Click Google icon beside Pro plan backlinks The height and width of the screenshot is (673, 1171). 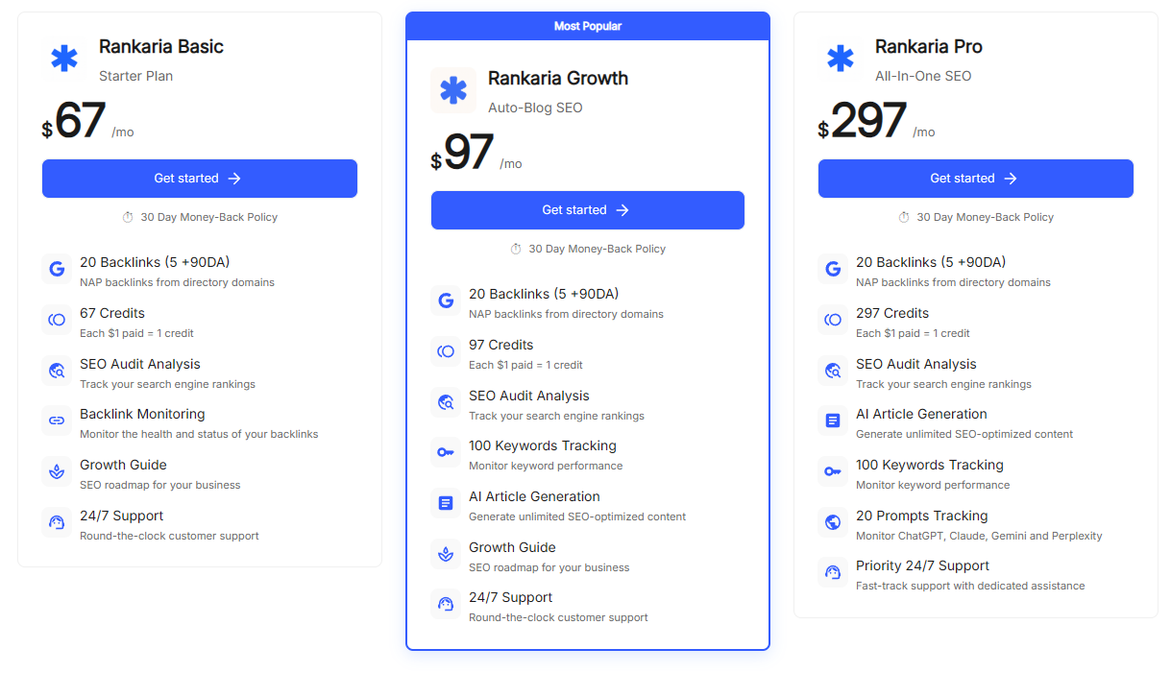click(833, 269)
